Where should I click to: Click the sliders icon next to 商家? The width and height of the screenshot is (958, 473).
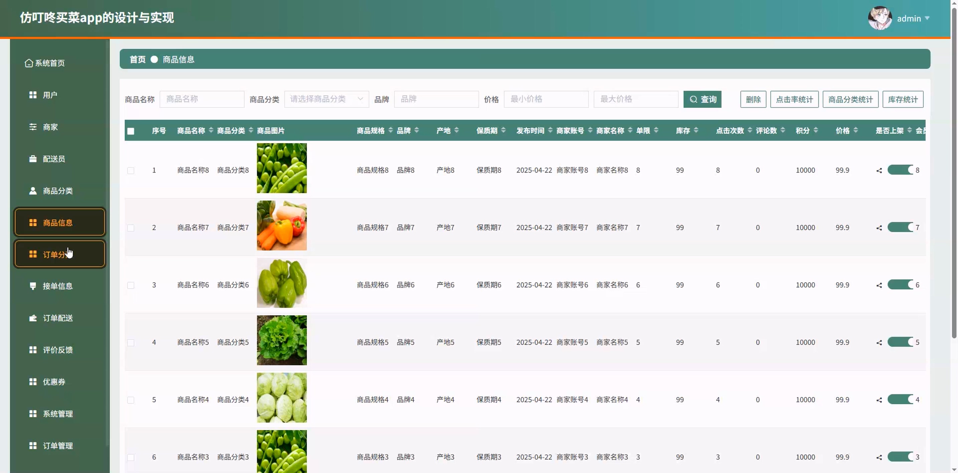tap(33, 127)
